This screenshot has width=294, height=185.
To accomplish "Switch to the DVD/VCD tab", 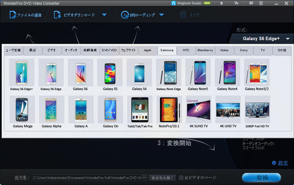I will click(109, 51).
